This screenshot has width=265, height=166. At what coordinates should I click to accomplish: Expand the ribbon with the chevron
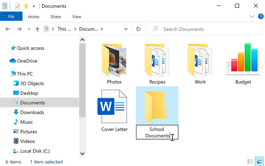252,16
